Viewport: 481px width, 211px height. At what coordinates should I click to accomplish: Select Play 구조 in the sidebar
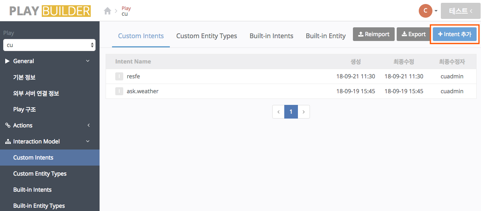point(24,109)
